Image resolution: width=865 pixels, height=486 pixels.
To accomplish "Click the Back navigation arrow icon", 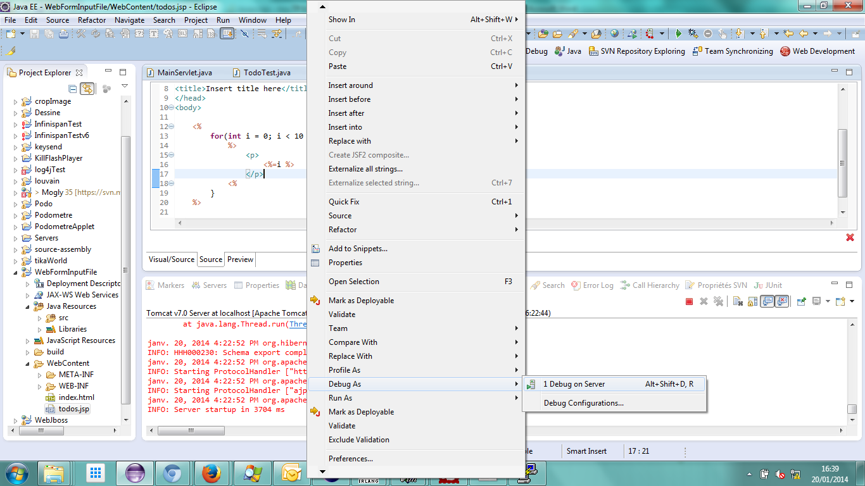I will tap(804, 34).
